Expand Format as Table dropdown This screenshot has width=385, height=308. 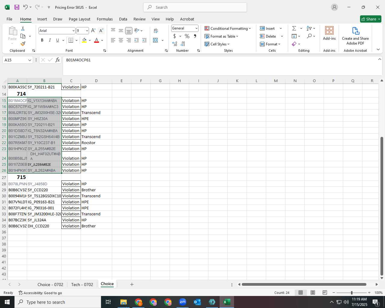(x=221, y=36)
